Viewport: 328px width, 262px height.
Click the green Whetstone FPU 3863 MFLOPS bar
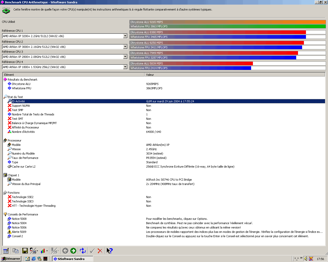[228, 26]
